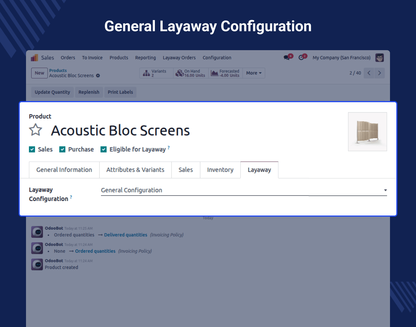Image resolution: width=416 pixels, height=327 pixels.
Task: Click the gear icon beside Acoustic Bloc Screens
Action: [x=98, y=76]
